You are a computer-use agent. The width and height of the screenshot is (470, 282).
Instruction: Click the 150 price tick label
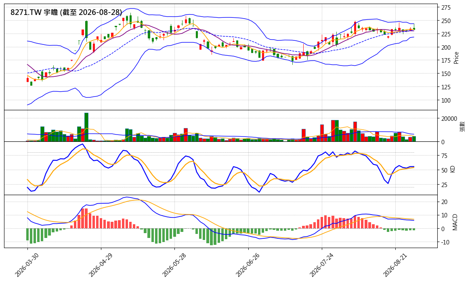click(x=446, y=74)
